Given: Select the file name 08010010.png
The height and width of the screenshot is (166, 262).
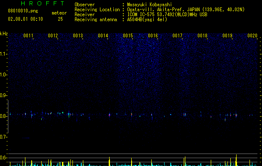Looking at the screenshot, I should [x=23, y=11].
